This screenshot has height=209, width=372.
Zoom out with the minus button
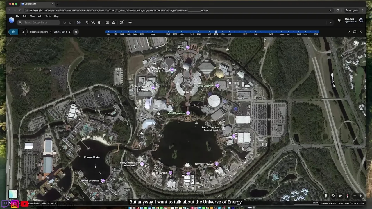(x=354, y=196)
